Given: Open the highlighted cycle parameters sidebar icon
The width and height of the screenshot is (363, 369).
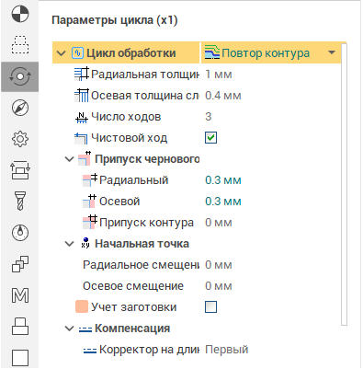Looking at the screenshot, I should [20, 76].
